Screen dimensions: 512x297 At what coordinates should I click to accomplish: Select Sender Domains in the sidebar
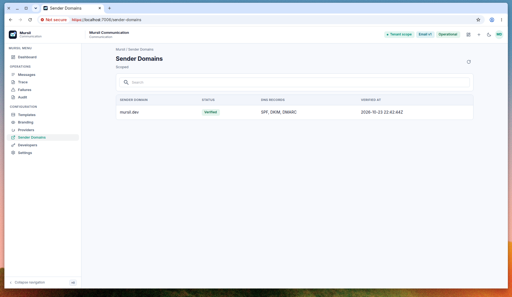(x=43, y=137)
